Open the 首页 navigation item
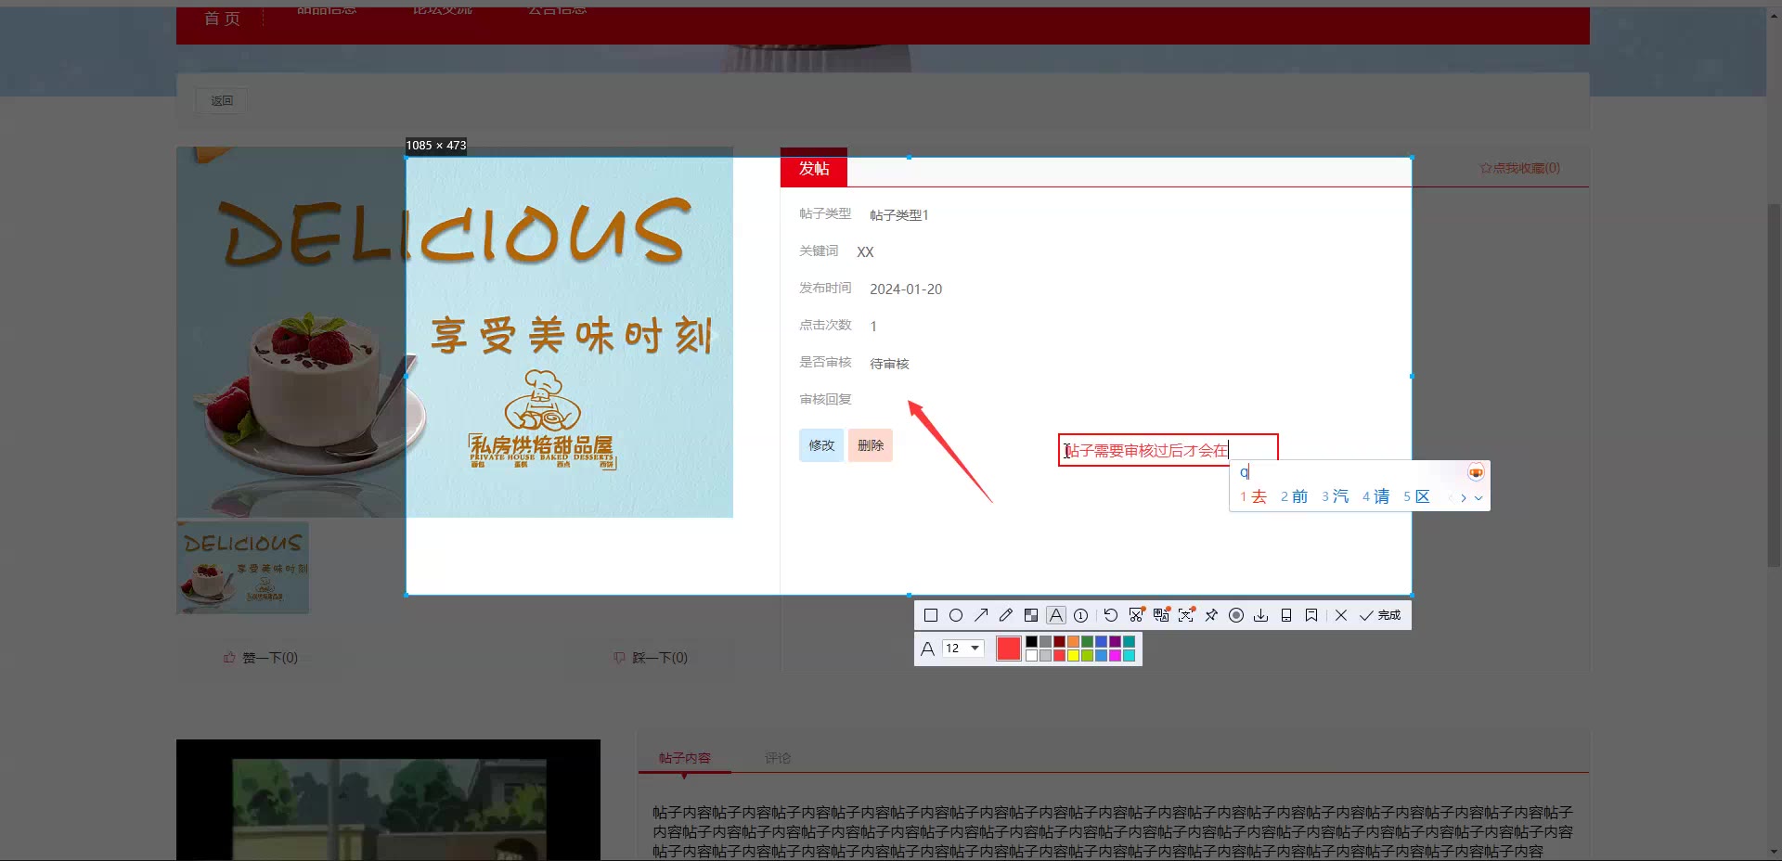Image resolution: width=1782 pixels, height=861 pixels. 222,19
